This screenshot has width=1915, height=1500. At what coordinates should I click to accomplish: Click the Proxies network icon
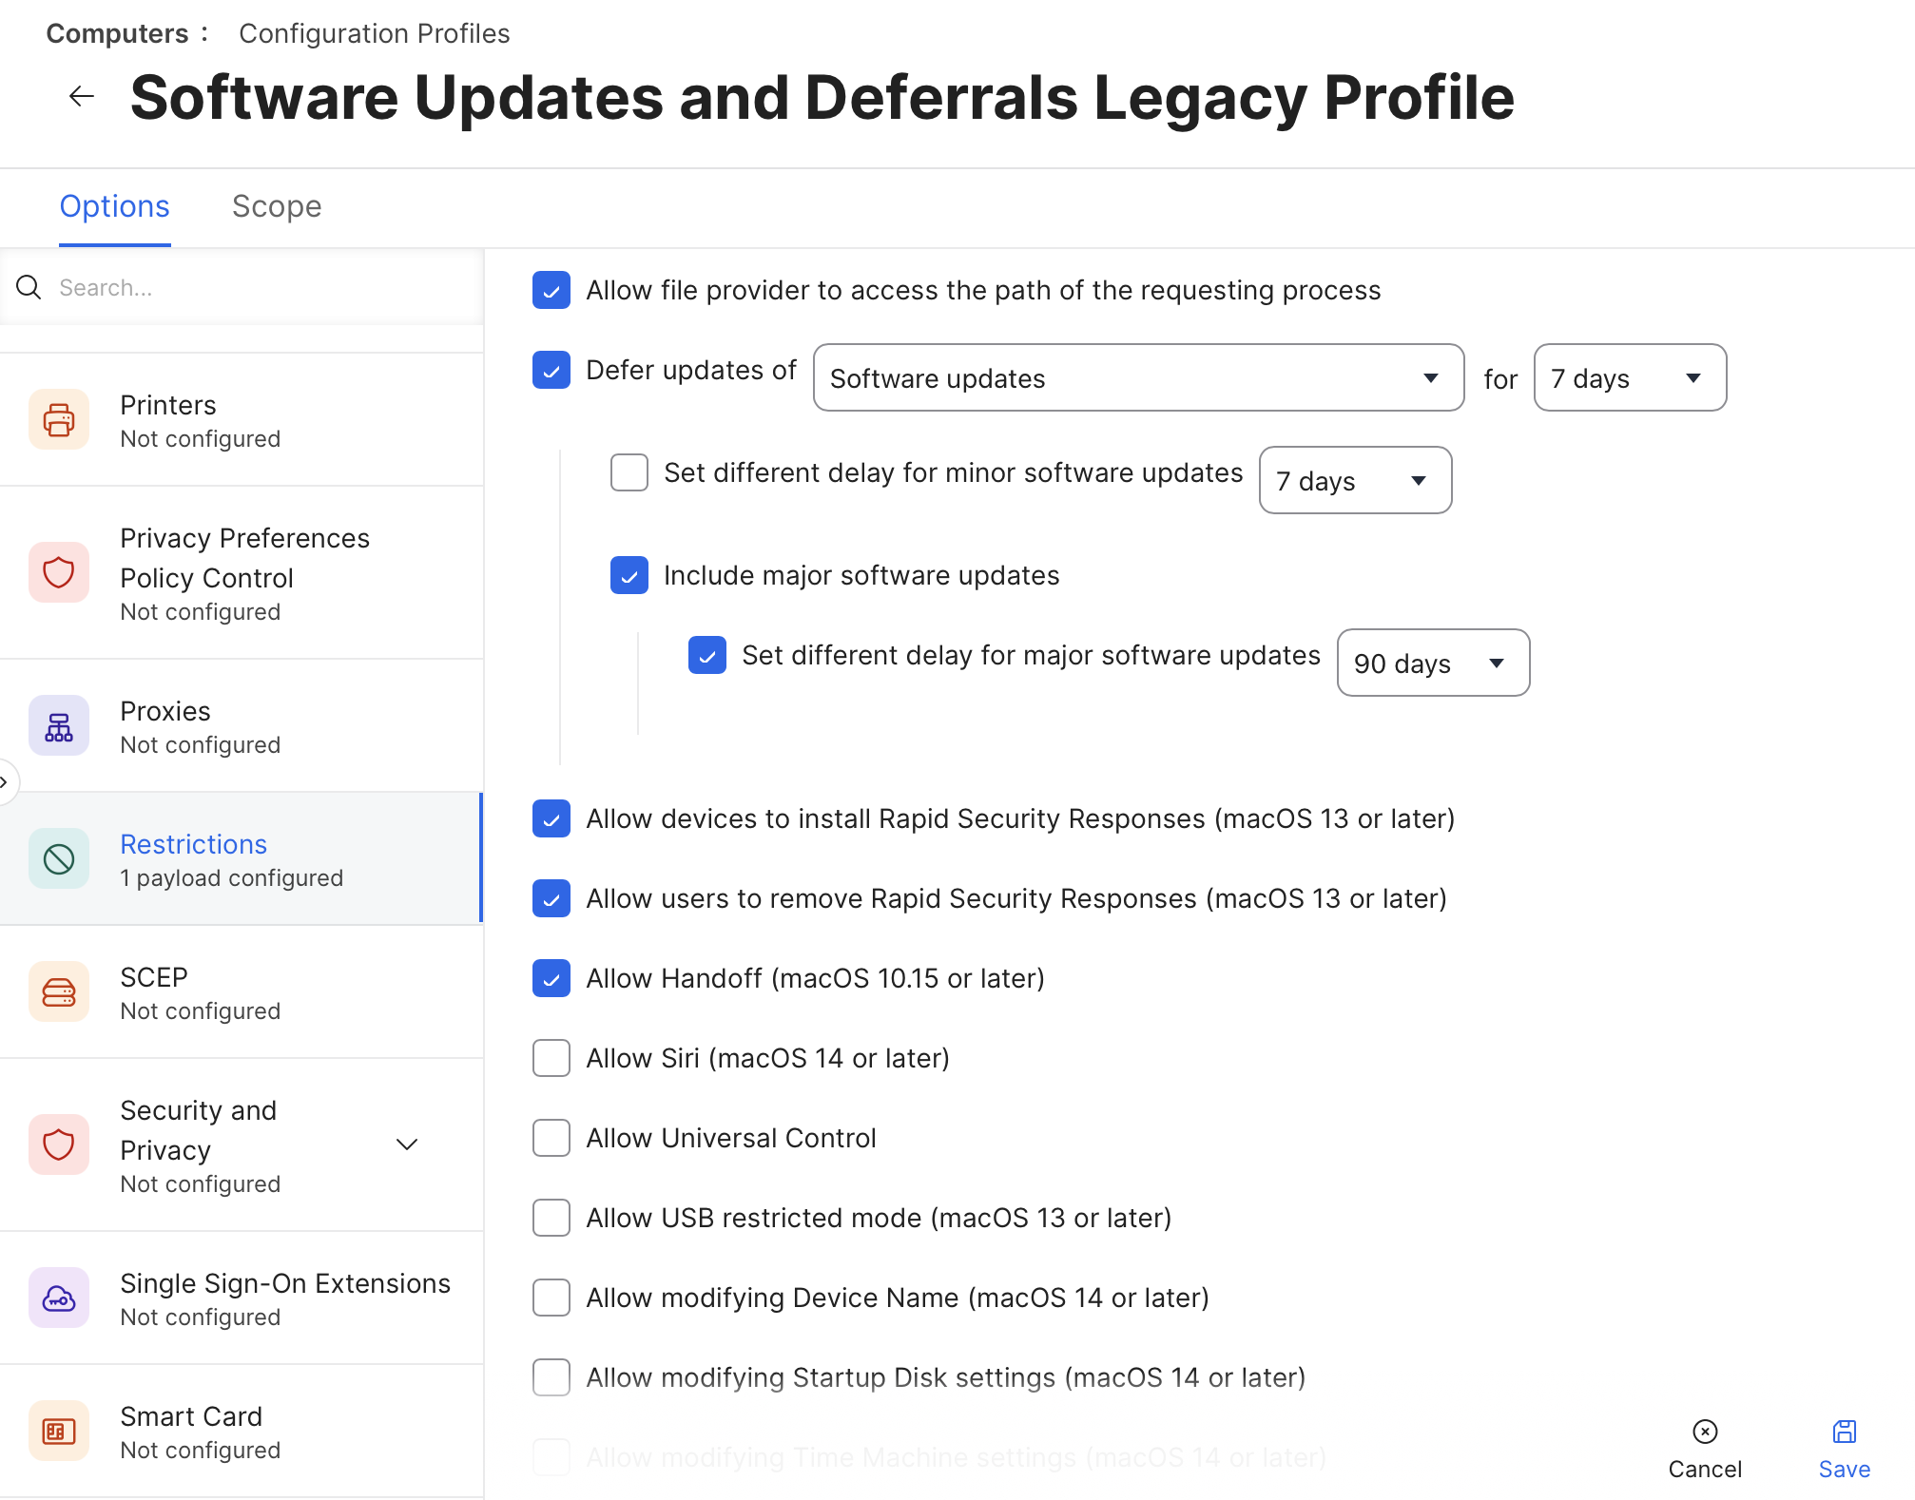[59, 726]
